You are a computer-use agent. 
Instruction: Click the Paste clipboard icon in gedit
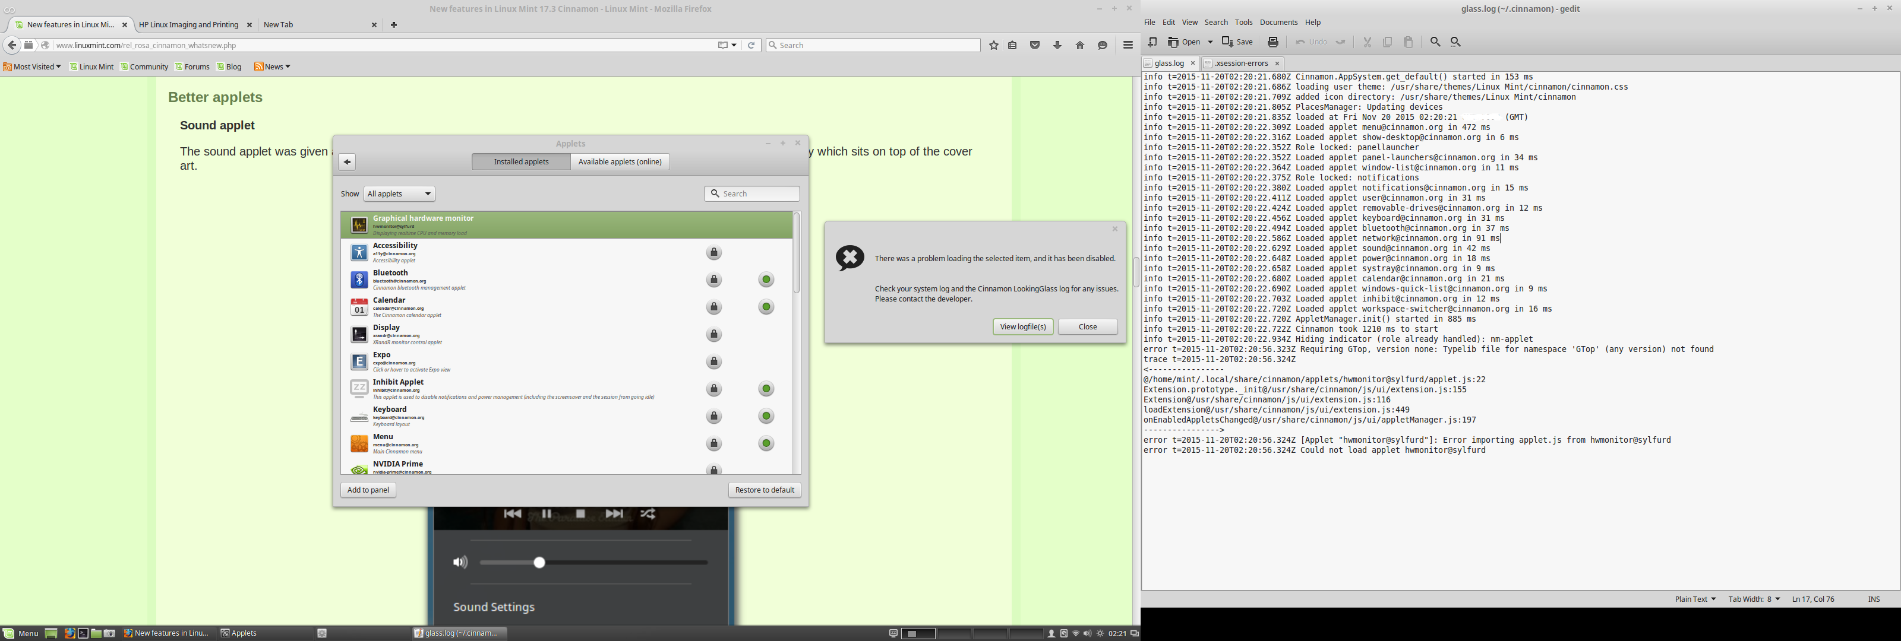(x=1408, y=42)
